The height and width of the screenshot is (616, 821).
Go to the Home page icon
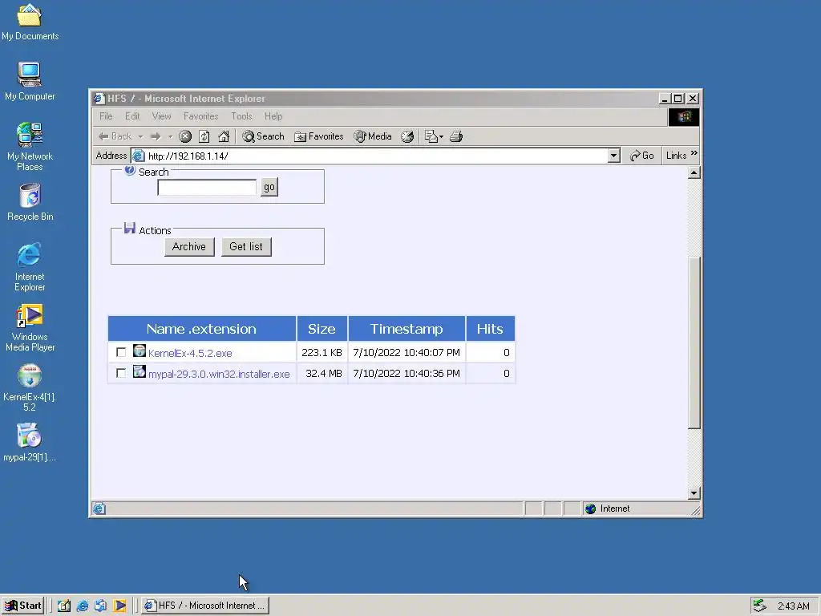pyautogui.click(x=224, y=136)
